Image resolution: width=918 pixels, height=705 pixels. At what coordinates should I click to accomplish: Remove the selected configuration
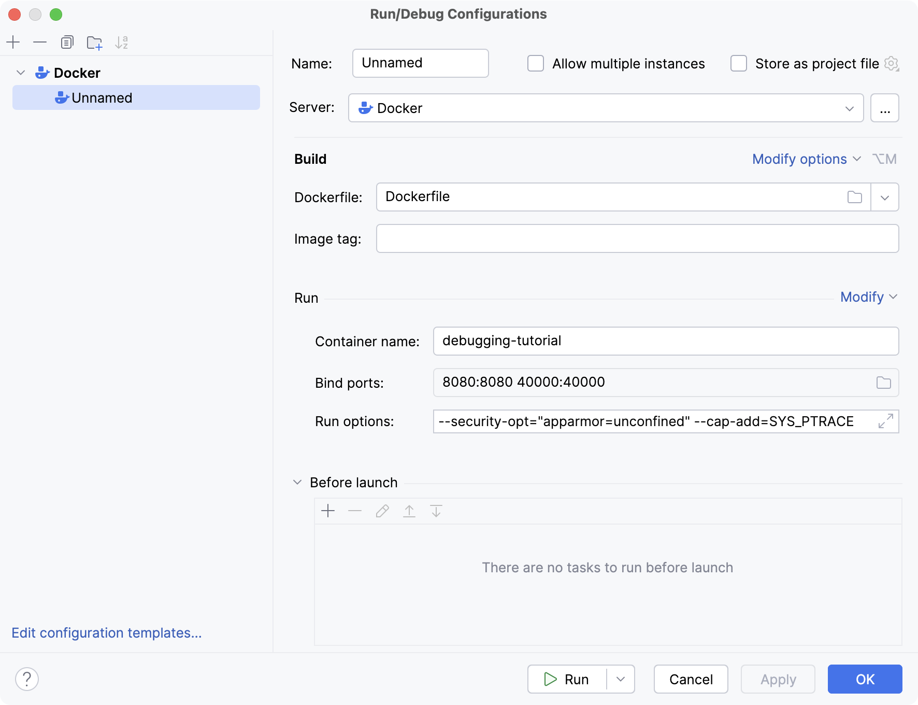[x=40, y=42]
